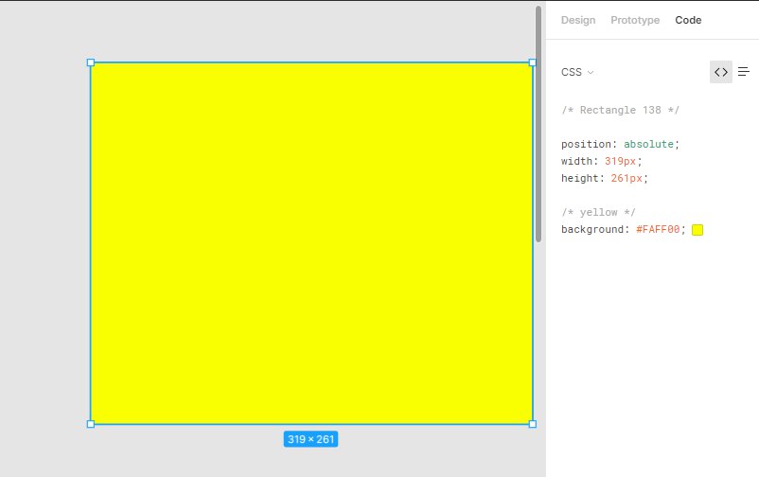Switch to the Design tab
The height and width of the screenshot is (477, 759).
(578, 20)
